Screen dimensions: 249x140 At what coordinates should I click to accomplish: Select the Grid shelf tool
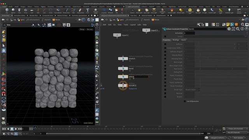click(x=32, y=11)
